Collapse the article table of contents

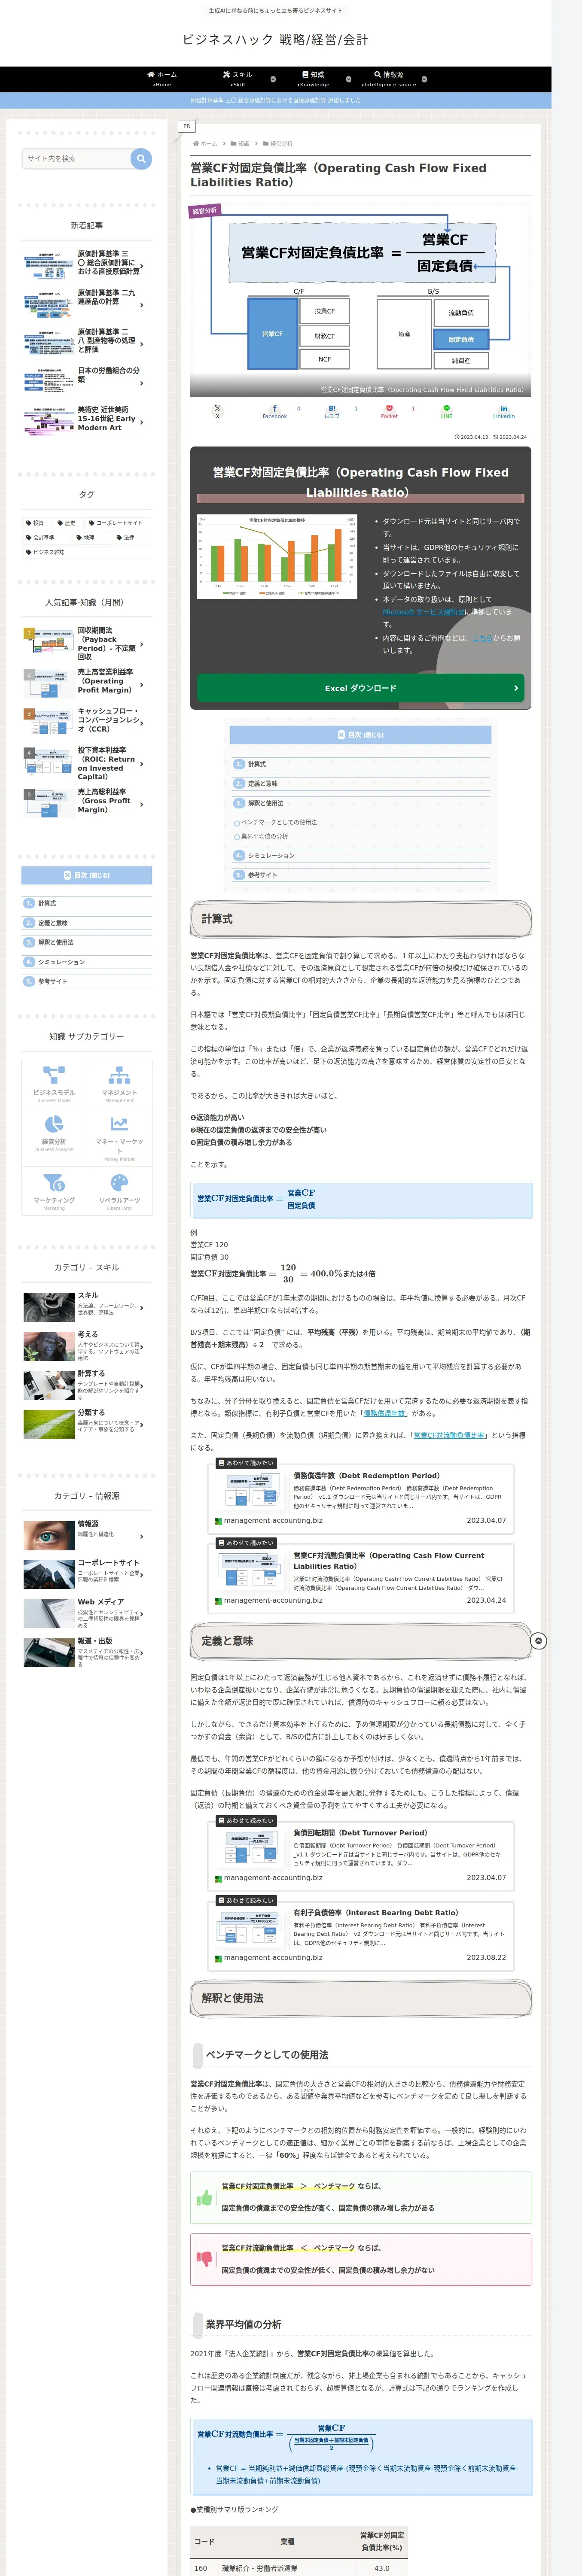click(360, 735)
